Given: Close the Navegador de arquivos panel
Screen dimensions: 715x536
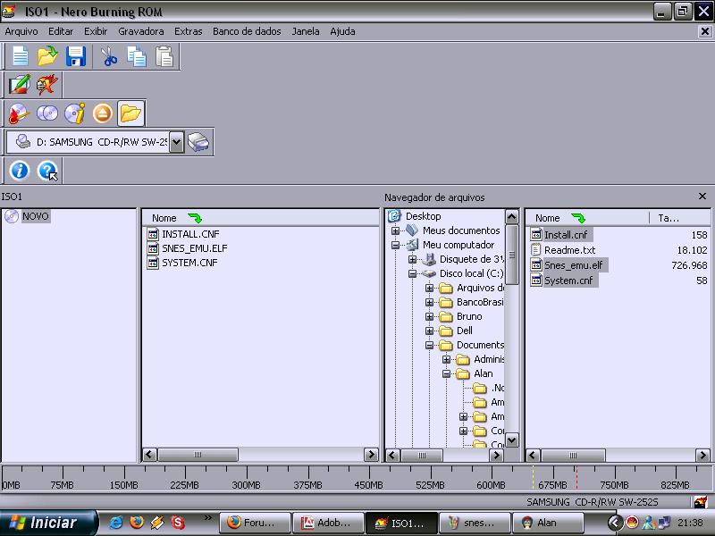Looking at the screenshot, I should click(702, 196).
